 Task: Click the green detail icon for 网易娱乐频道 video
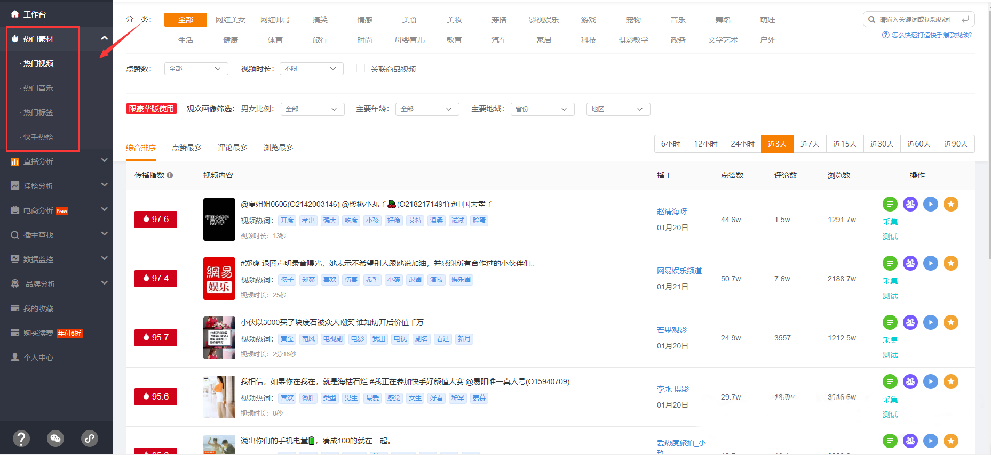tap(890, 263)
